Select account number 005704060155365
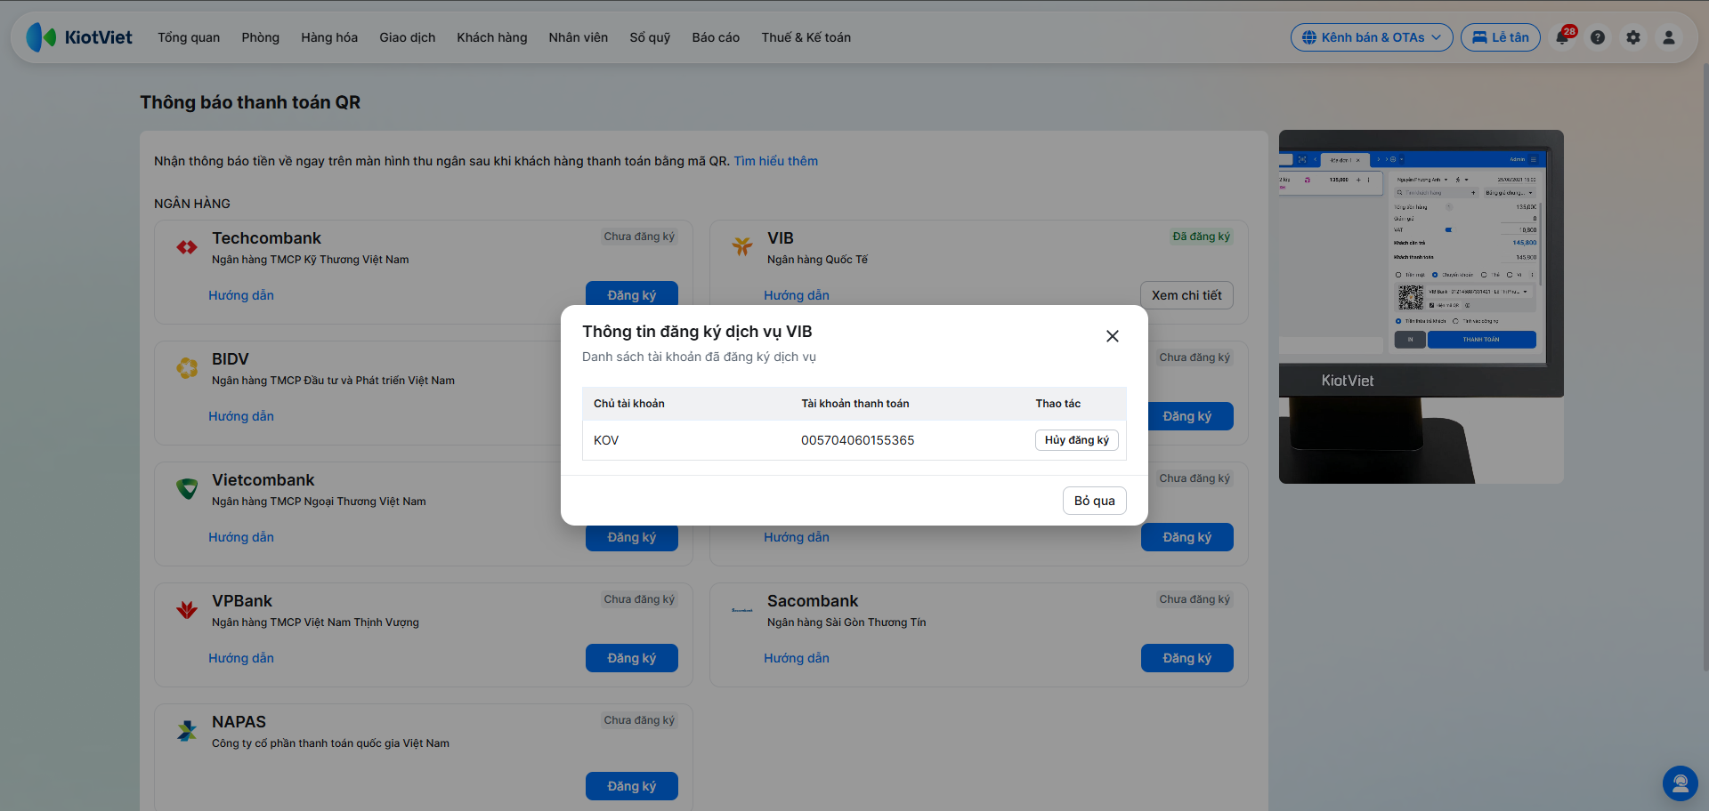Viewport: 1709px width, 811px height. (x=858, y=440)
